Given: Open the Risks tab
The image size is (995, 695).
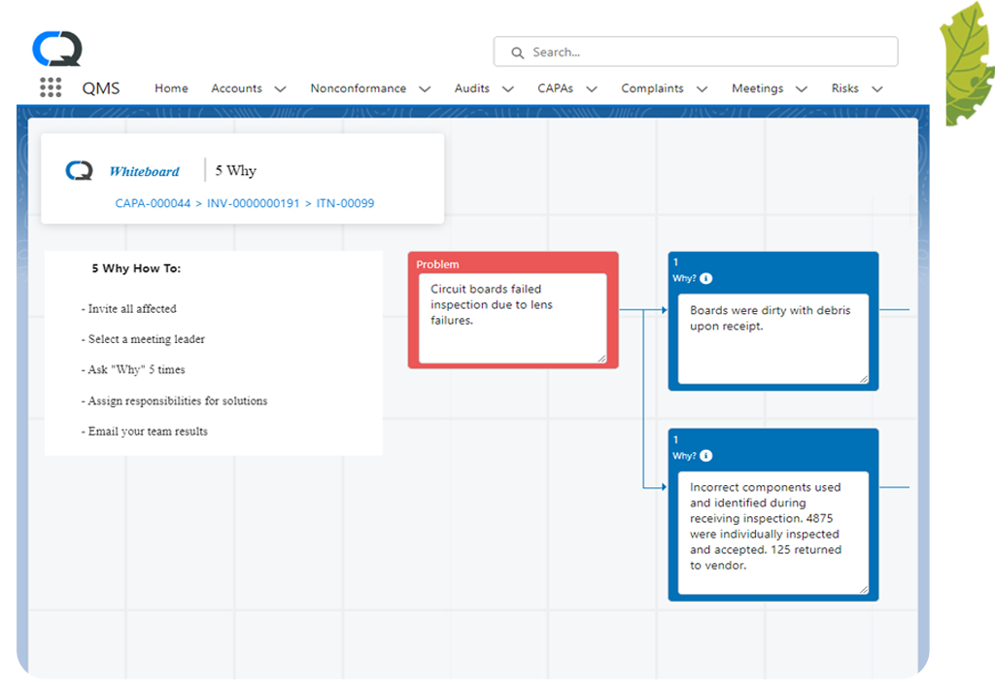Looking at the screenshot, I should coord(844,88).
